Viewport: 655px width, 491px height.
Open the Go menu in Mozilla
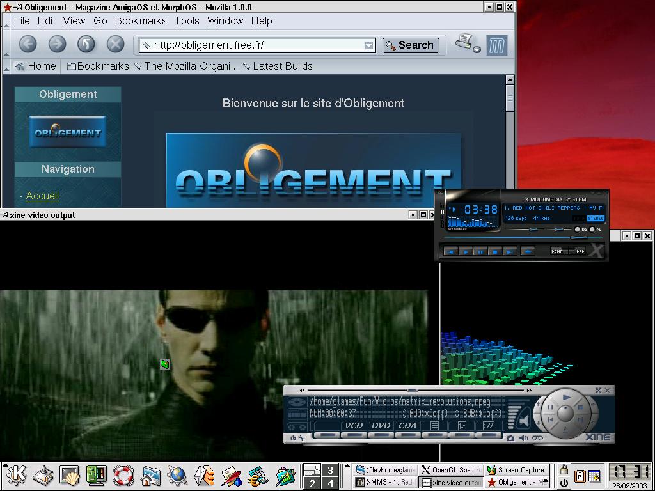tap(100, 21)
